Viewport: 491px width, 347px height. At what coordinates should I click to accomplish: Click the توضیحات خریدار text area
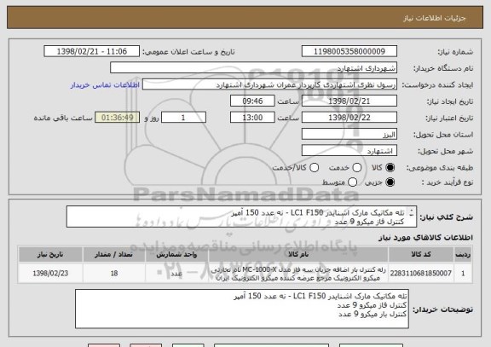click(x=242, y=309)
